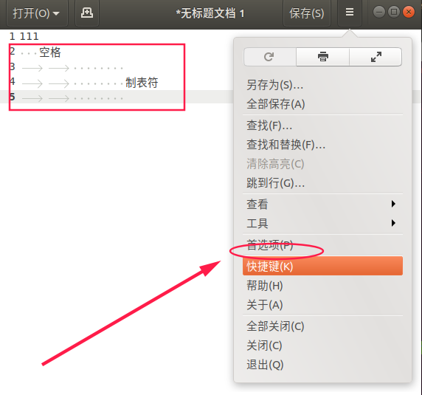Screen dimensions: 422x395
Task: Select 退出(Q) to quit
Action: (x=322, y=365)
